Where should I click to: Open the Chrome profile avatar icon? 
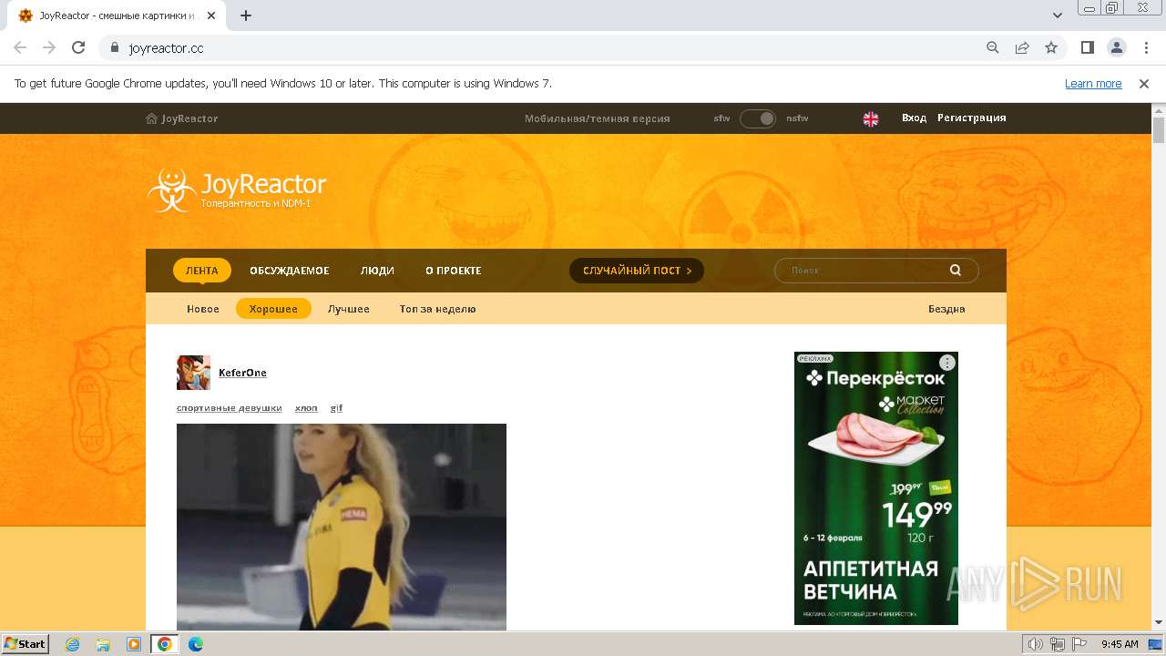click(x=1117, y=48)
